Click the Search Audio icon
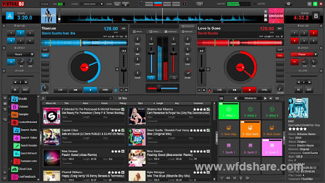Viewport: 325px width, 183px height. pos(17,130)
